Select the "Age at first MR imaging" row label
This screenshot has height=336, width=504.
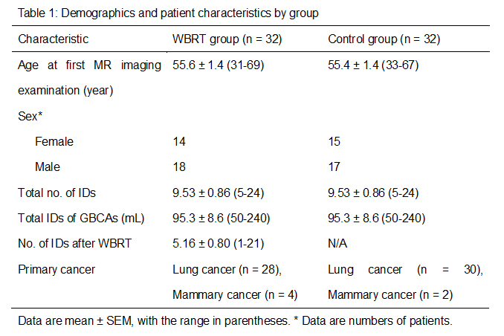tap(90, 65)
